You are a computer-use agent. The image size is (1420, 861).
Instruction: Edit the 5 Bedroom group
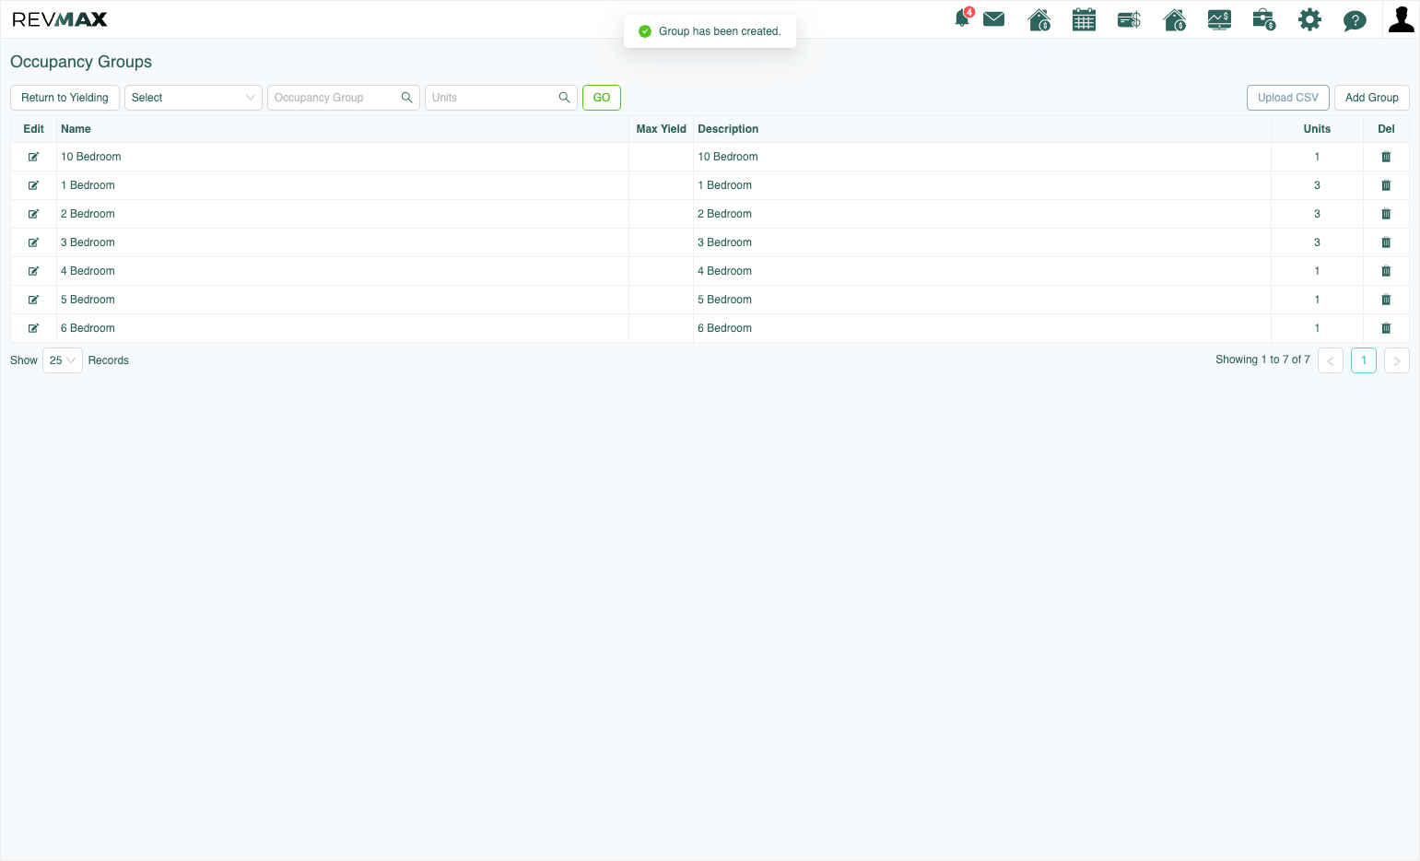pos(33,300)
